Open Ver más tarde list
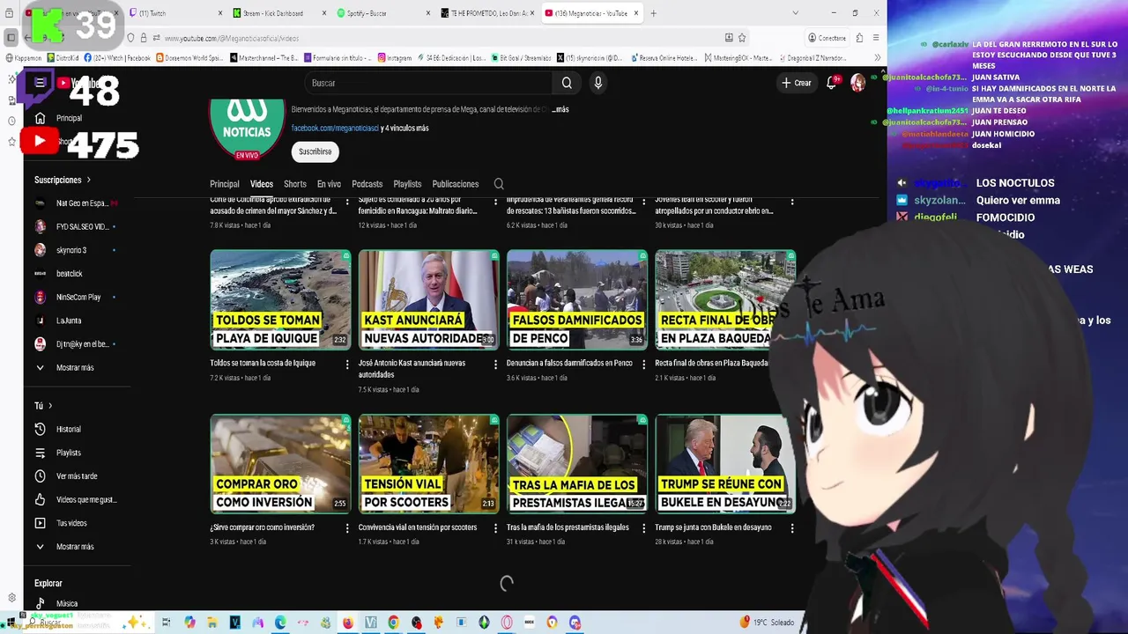This screenshot has height=634, width=1128. (78, 476)
